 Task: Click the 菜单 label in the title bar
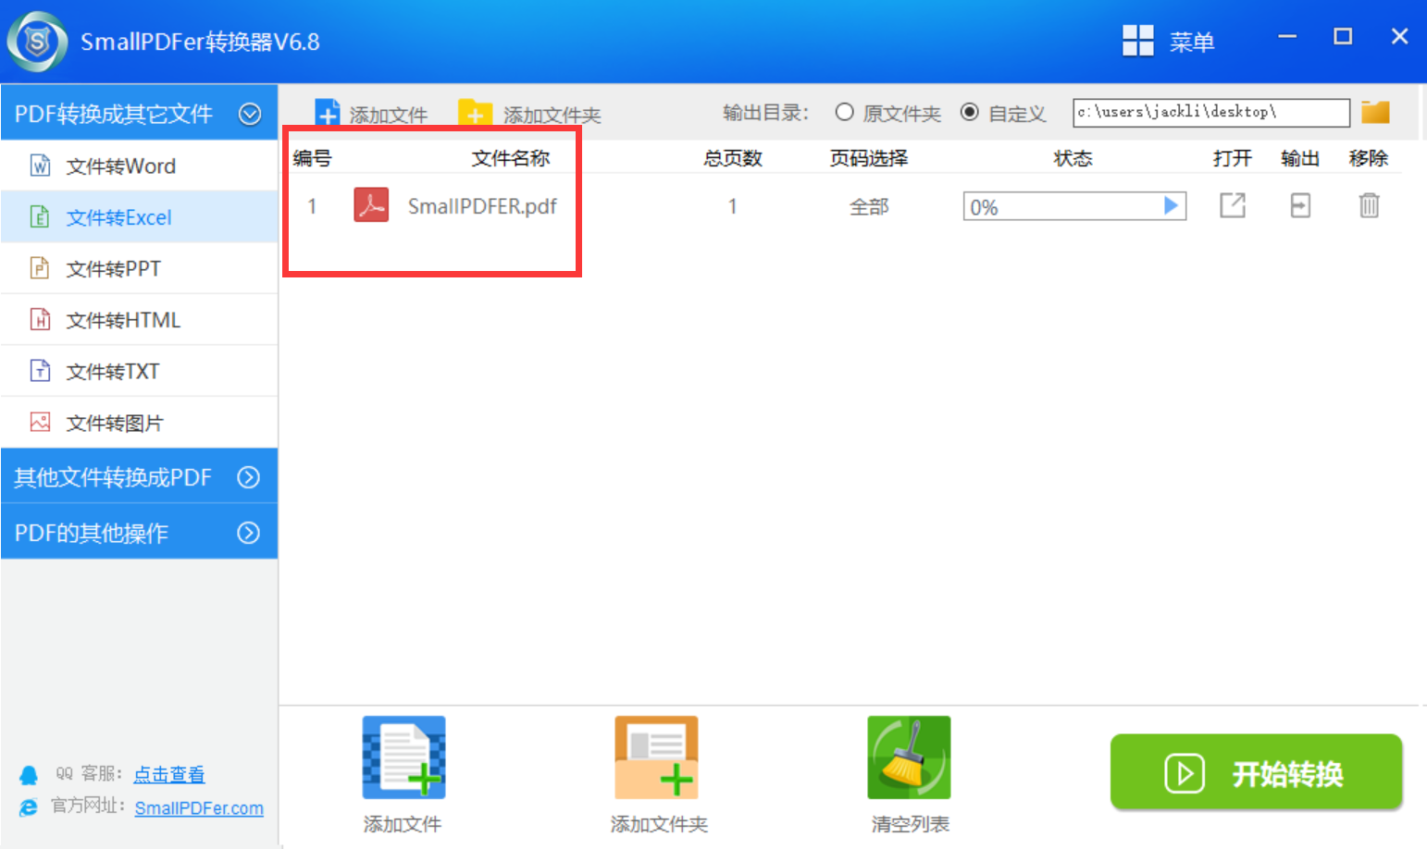(1192, 42)
